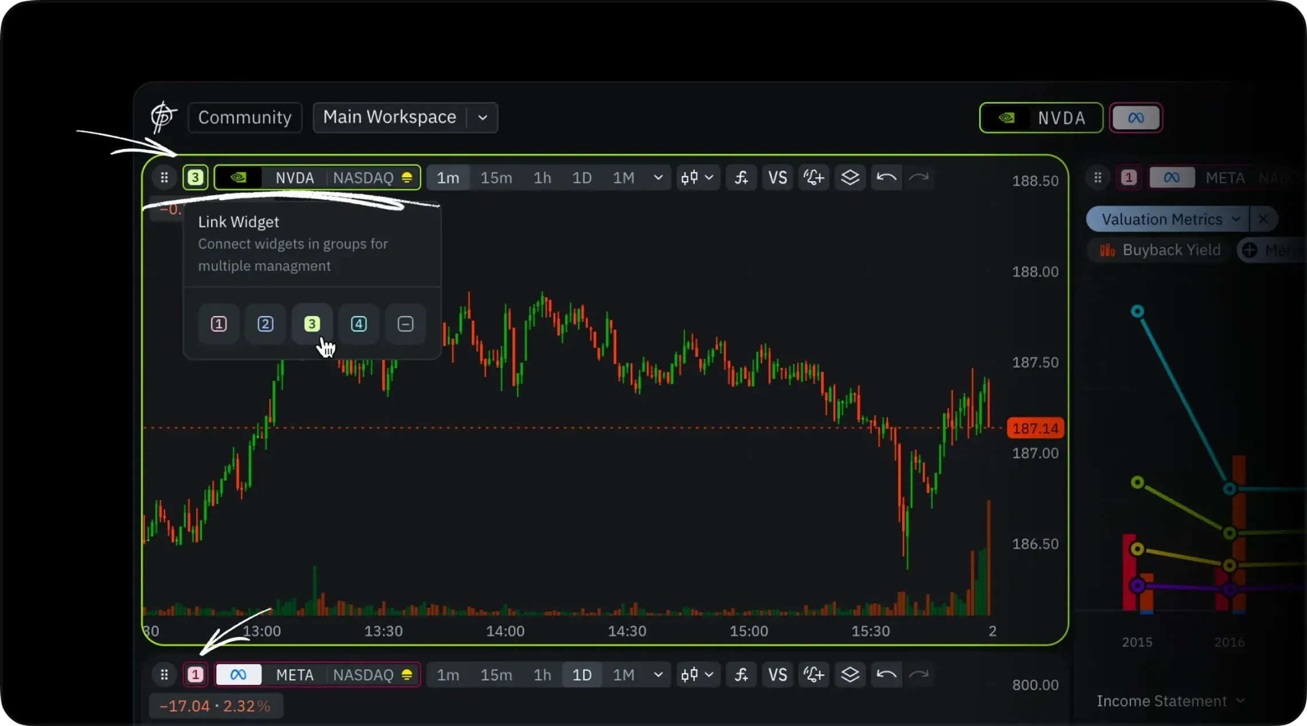
Task: Choose link group 4 in Link Widget popup
Action: (359, 324)
